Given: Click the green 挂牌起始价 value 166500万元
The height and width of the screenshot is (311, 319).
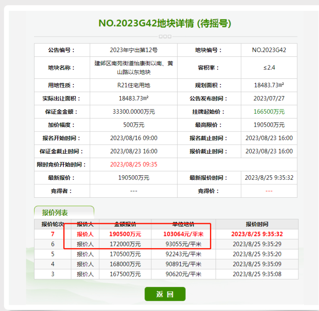Looking at the screenshot, I should pyautogui.click(x=269, y=112).
